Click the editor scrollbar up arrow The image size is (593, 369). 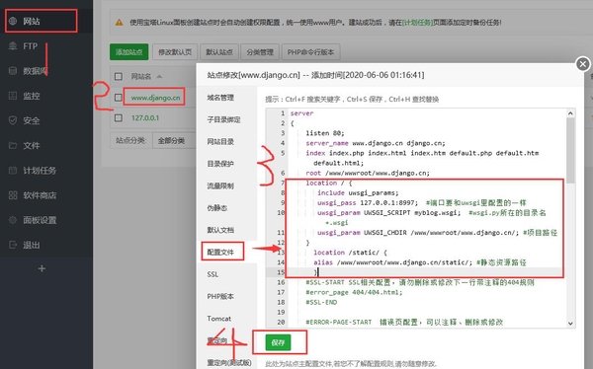[x=570, y=113]
